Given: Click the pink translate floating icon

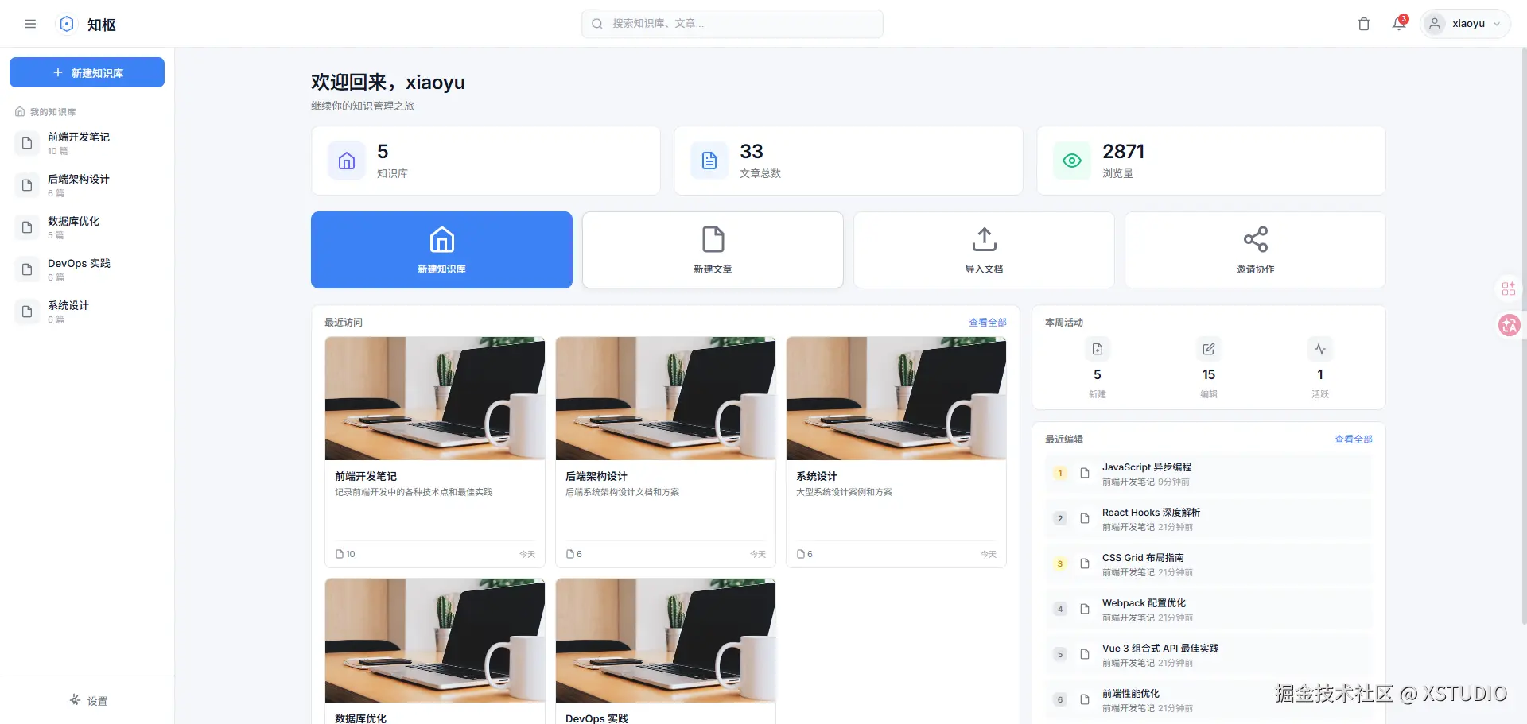Looking at the screenshot, I should (1509, 325).
